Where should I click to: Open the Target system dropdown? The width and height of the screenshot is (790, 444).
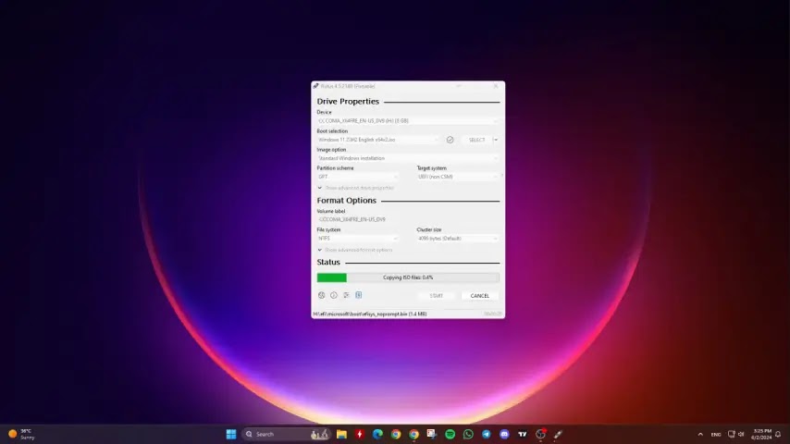coord(458,177)
